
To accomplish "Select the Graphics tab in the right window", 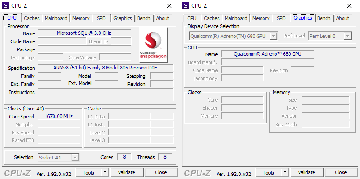I will [x=303, y=18].
